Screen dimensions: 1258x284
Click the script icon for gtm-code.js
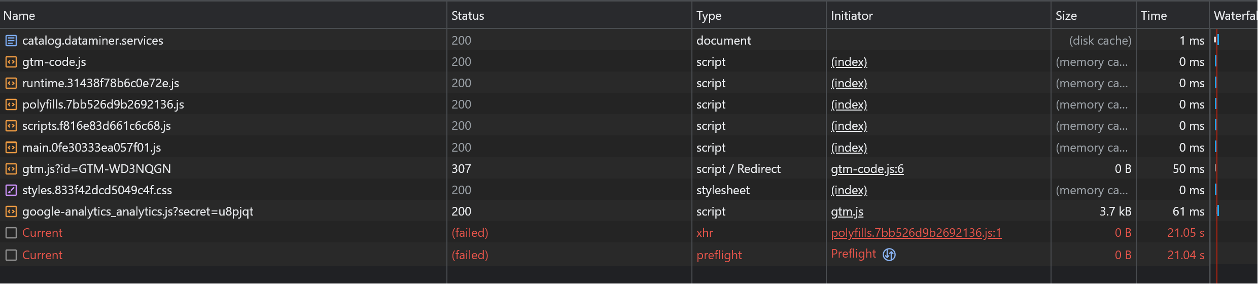(11, 62)
